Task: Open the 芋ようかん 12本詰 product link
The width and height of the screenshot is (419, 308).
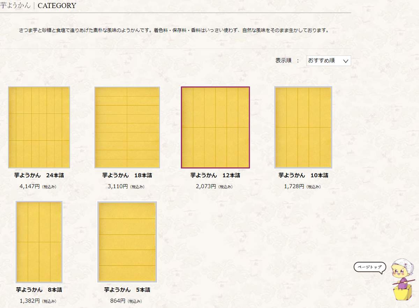Action: coord(215,175)
